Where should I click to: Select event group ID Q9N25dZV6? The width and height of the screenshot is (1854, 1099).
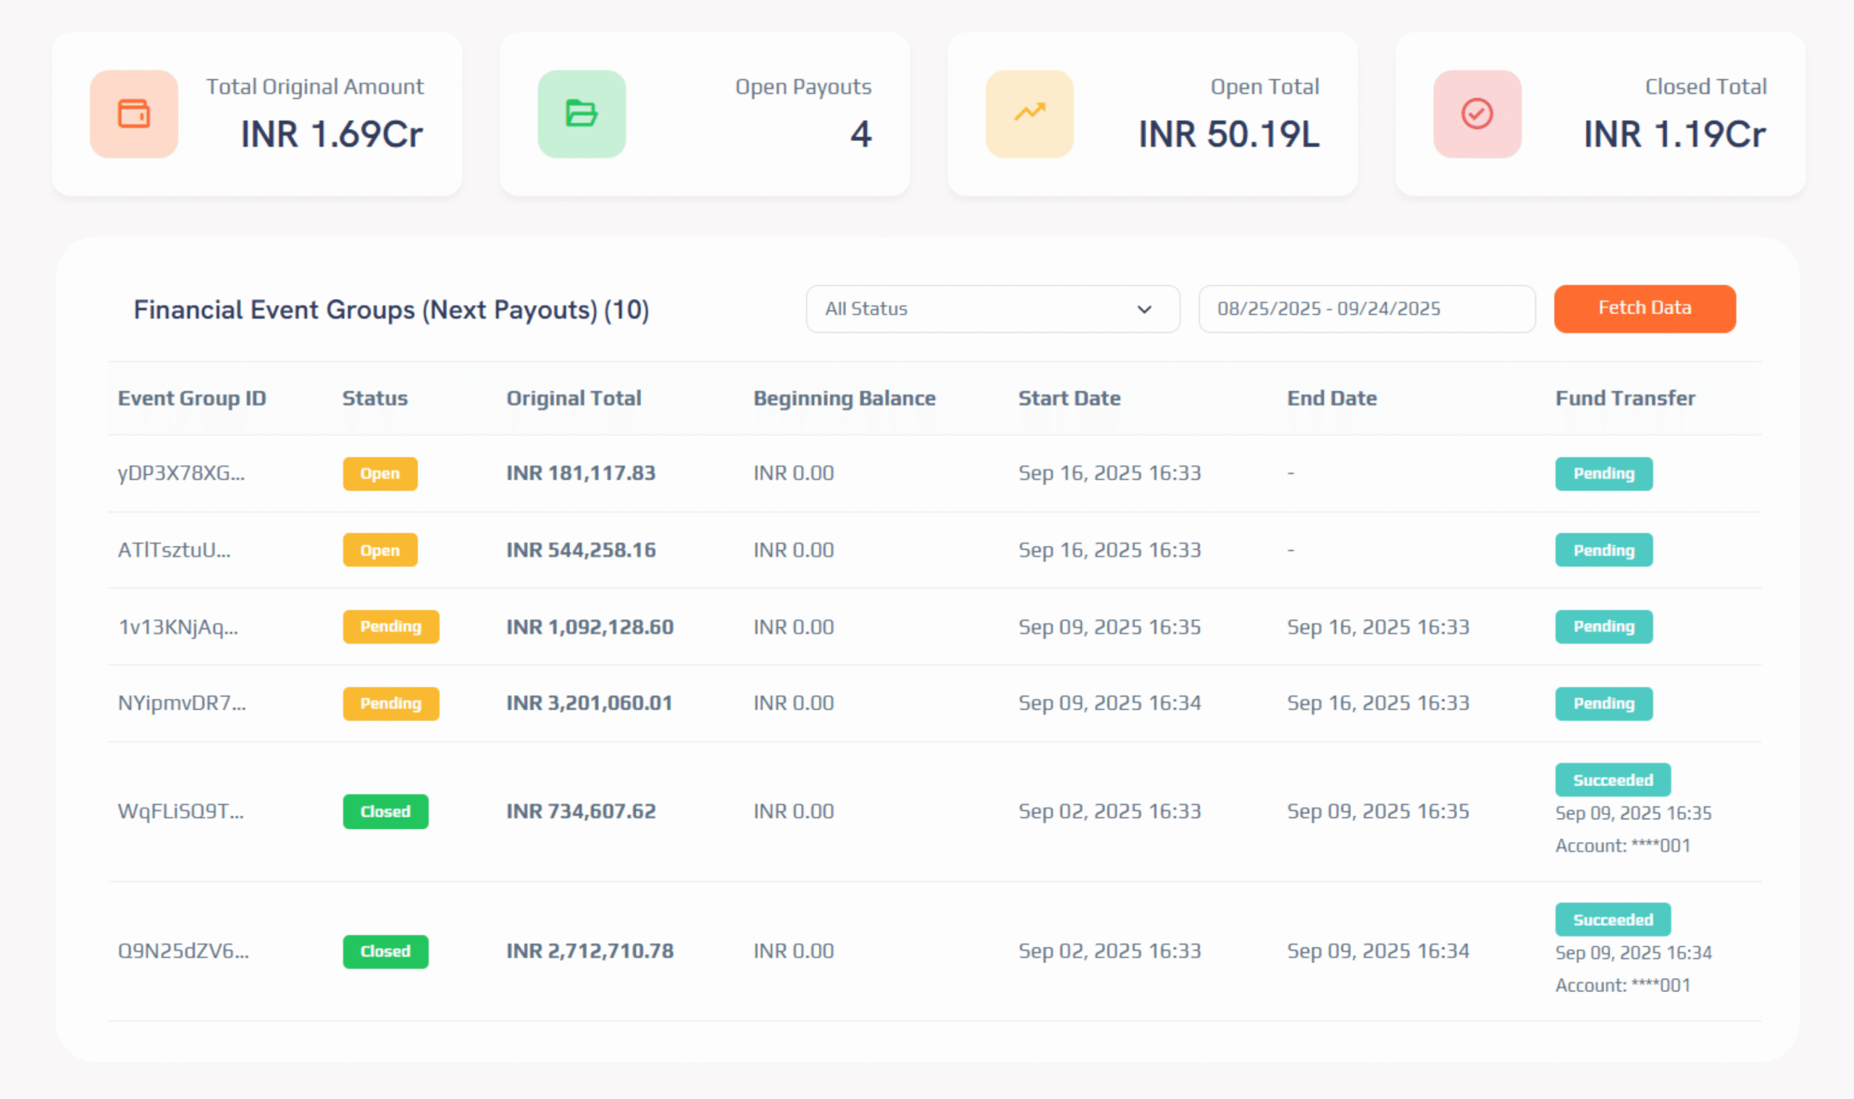[x=183, y=951]
